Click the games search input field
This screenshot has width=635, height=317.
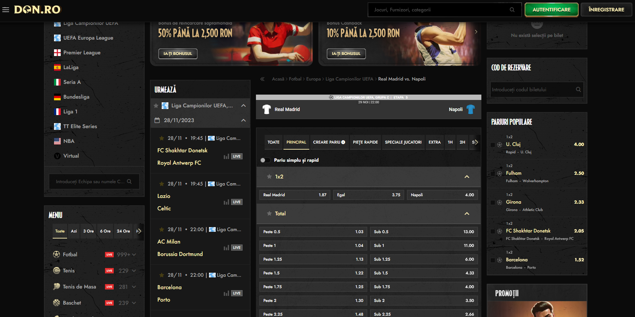point(444,10)
